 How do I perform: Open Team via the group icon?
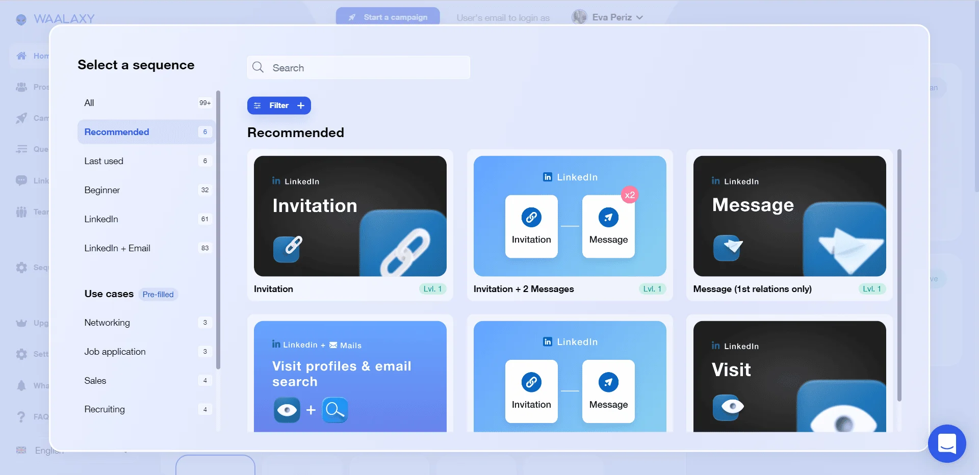click(x=21, y=212)
